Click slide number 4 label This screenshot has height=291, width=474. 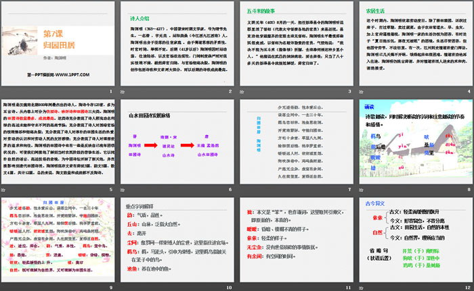coord(469,91)
